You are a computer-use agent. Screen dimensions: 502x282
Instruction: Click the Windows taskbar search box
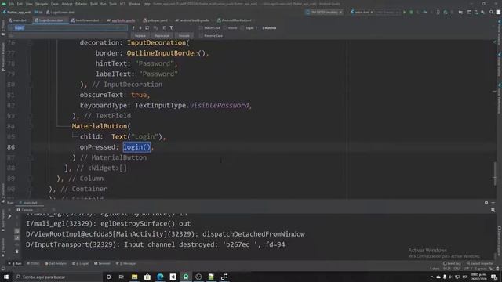tap(57, 277)
